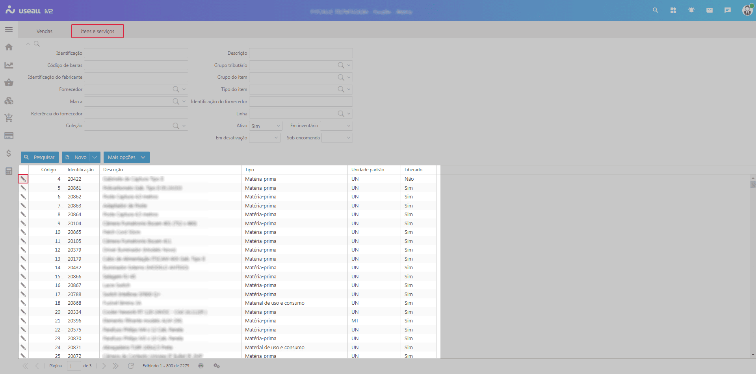Click the dollar sign finance icon
The image size is (756, 374).
tap(9, 153)
